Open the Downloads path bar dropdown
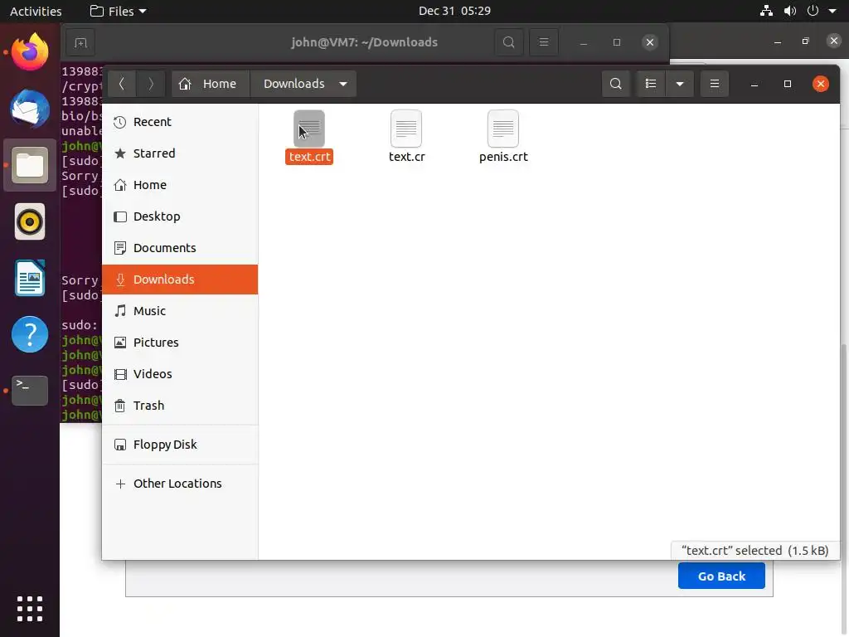Screen dimensions: 849x637 [x=342, y=84]
